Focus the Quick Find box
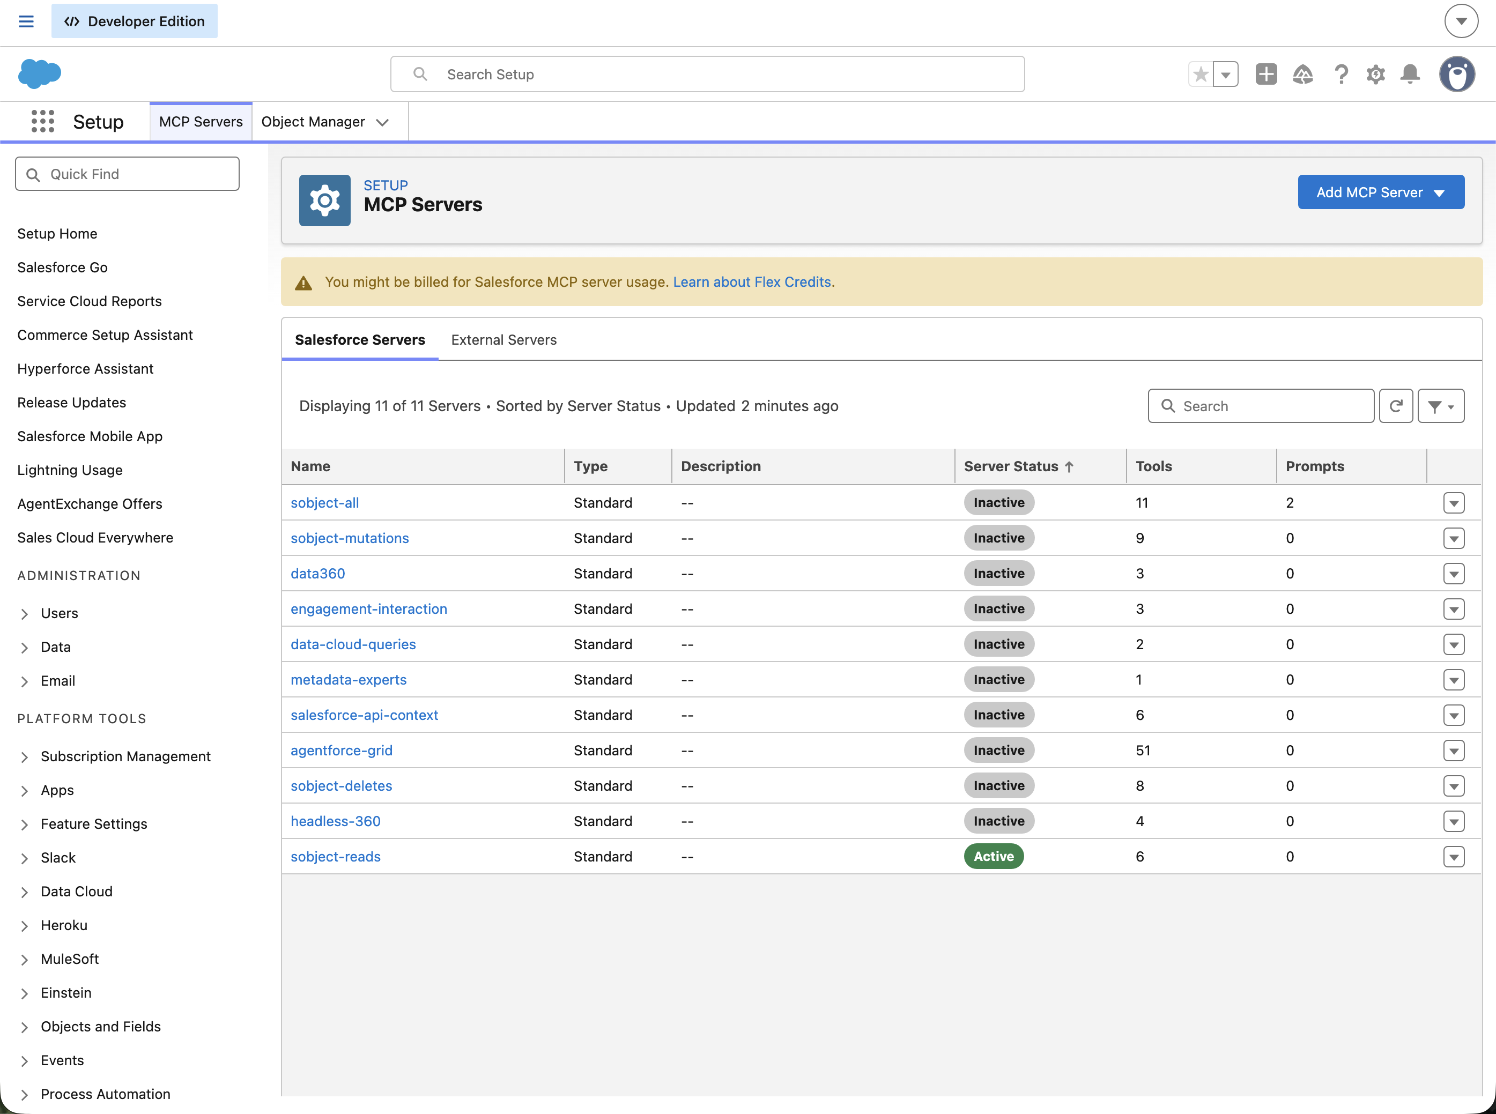 128,174
